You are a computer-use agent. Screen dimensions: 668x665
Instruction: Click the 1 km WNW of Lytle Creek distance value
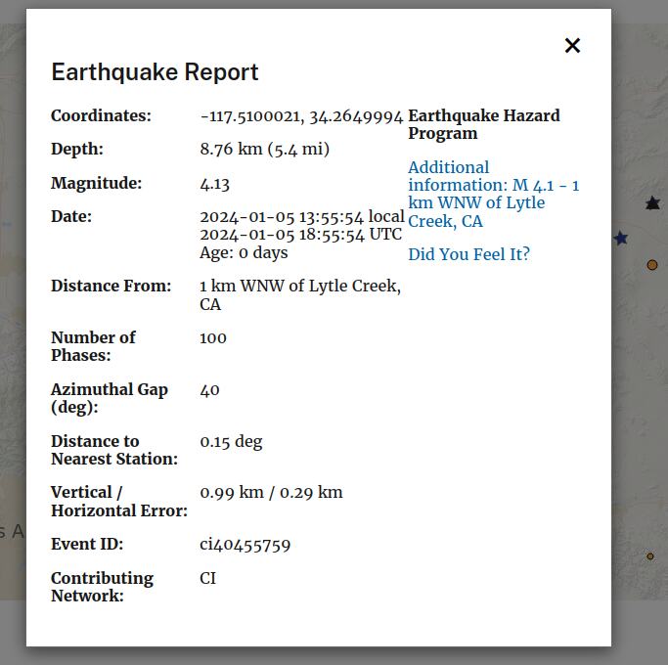coord(300,294)
